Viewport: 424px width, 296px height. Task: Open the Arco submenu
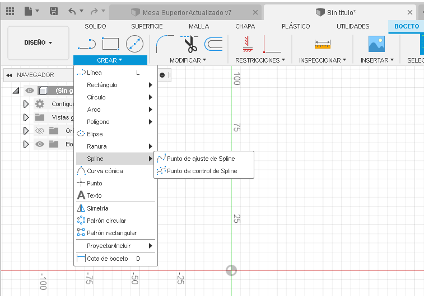pyautogui.click(x=116, y=109)
